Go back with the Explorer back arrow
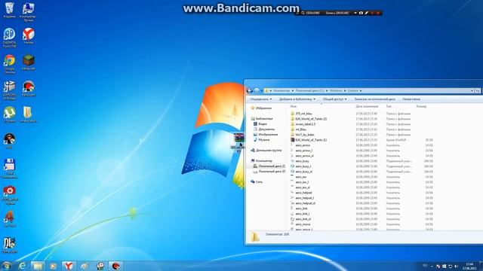Viewport: 483px width, 271px height. [250, 90]
